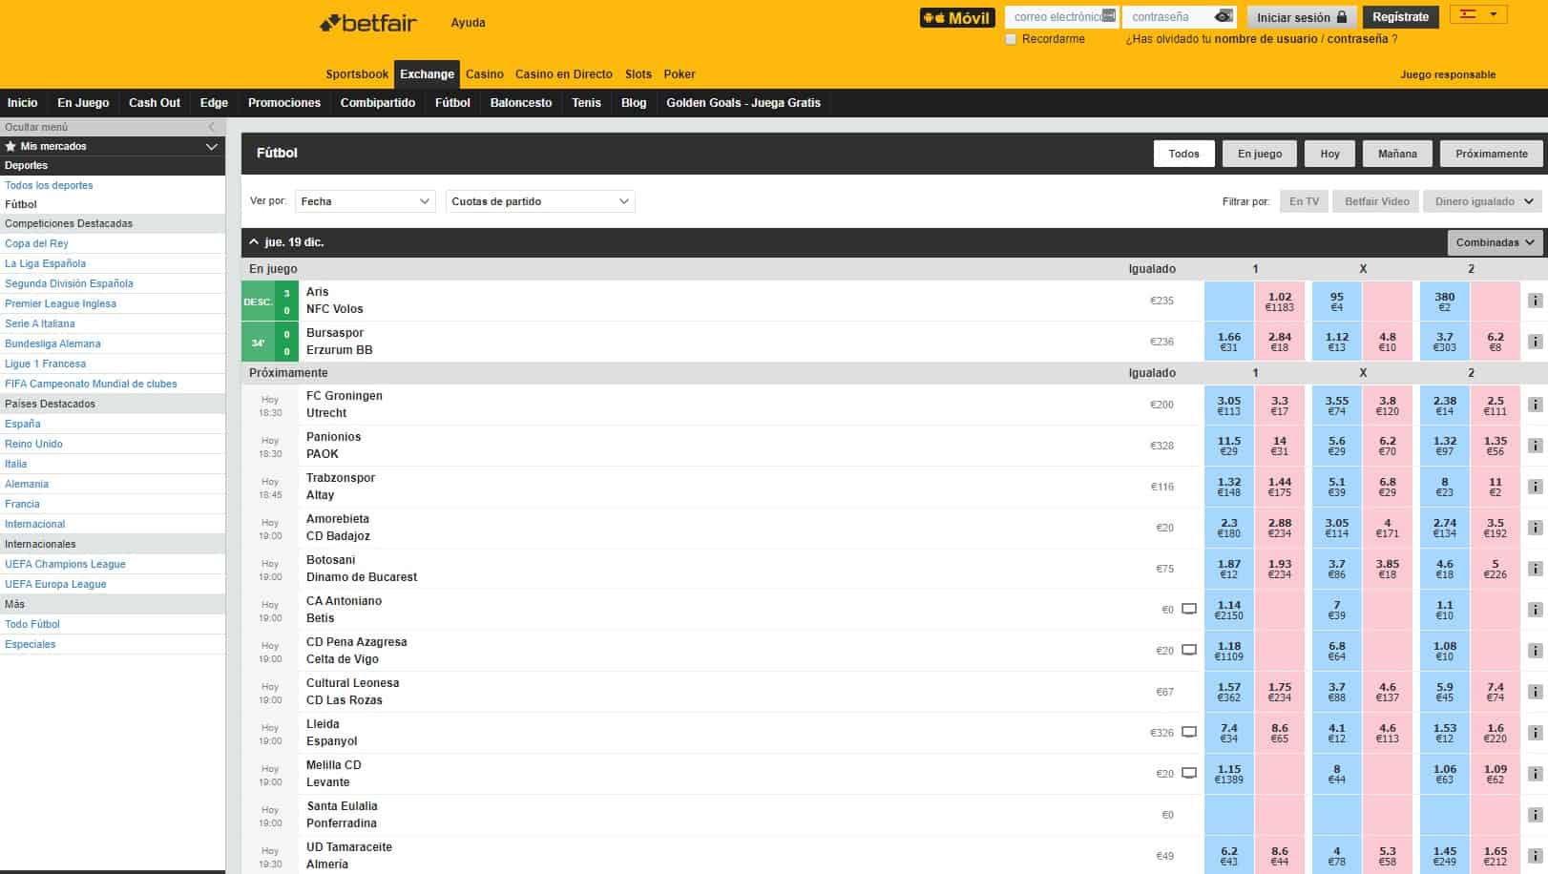Toggle the En TV filter
This screenshot has height=874, width=1548.
coord(1304,201)
